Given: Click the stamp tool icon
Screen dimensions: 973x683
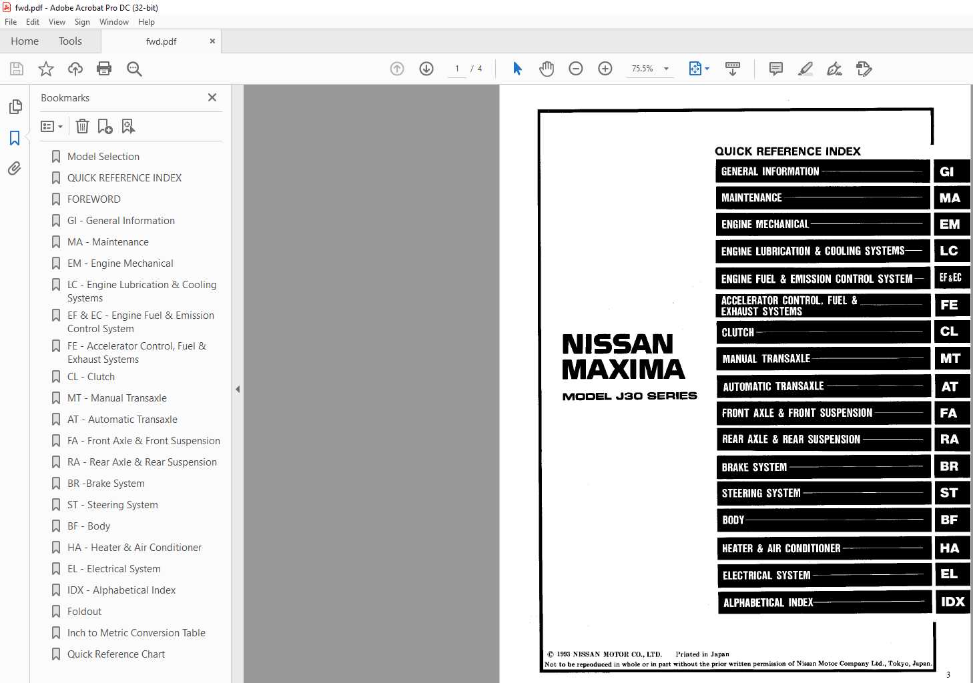Looking at the screenshot, I should pyautogui.click(x=864, y=69).
